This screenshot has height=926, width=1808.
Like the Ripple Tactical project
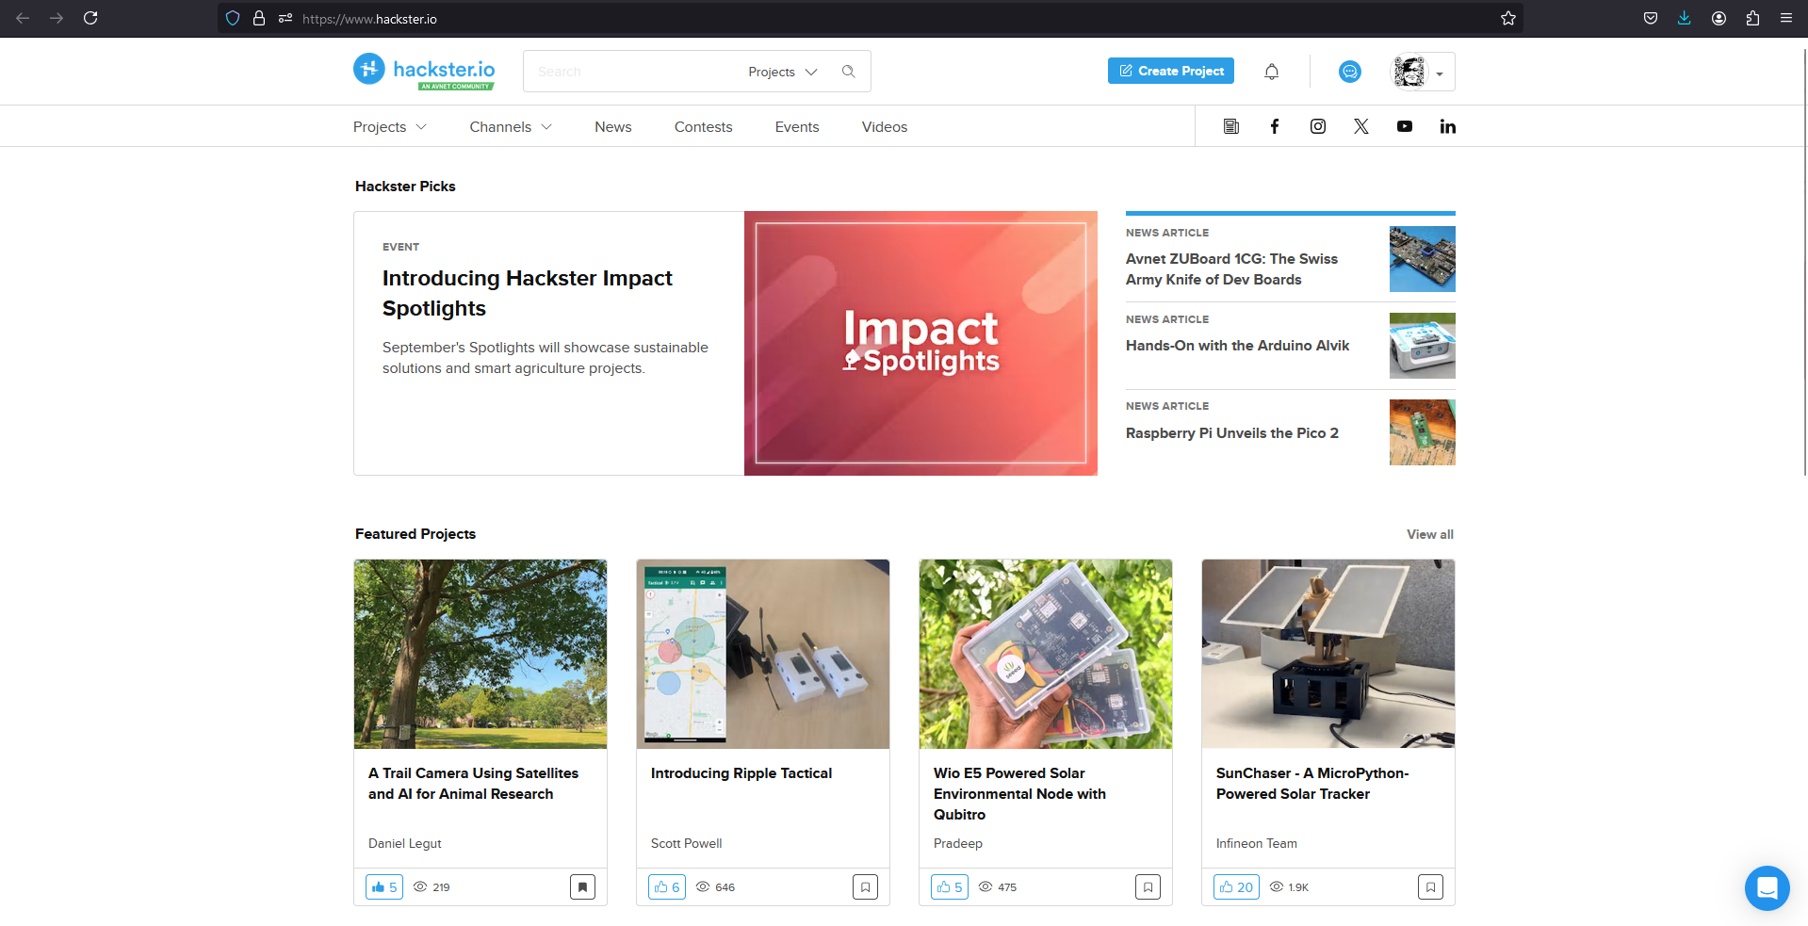667,887
